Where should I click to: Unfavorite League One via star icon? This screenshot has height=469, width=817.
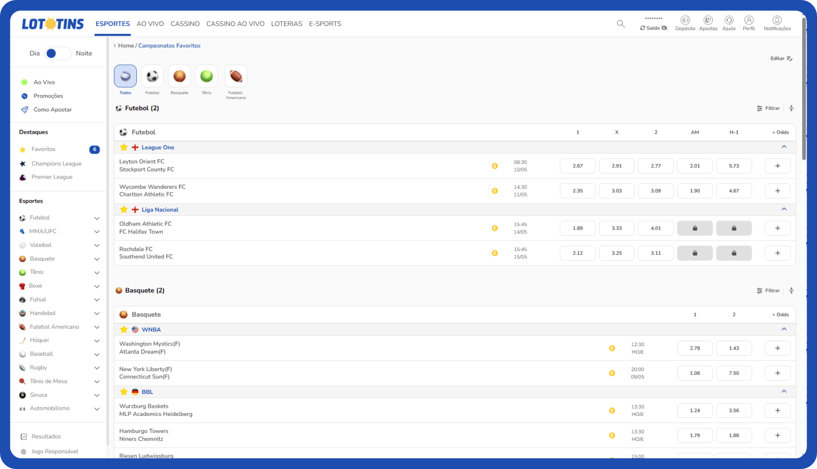pos(124,147)
